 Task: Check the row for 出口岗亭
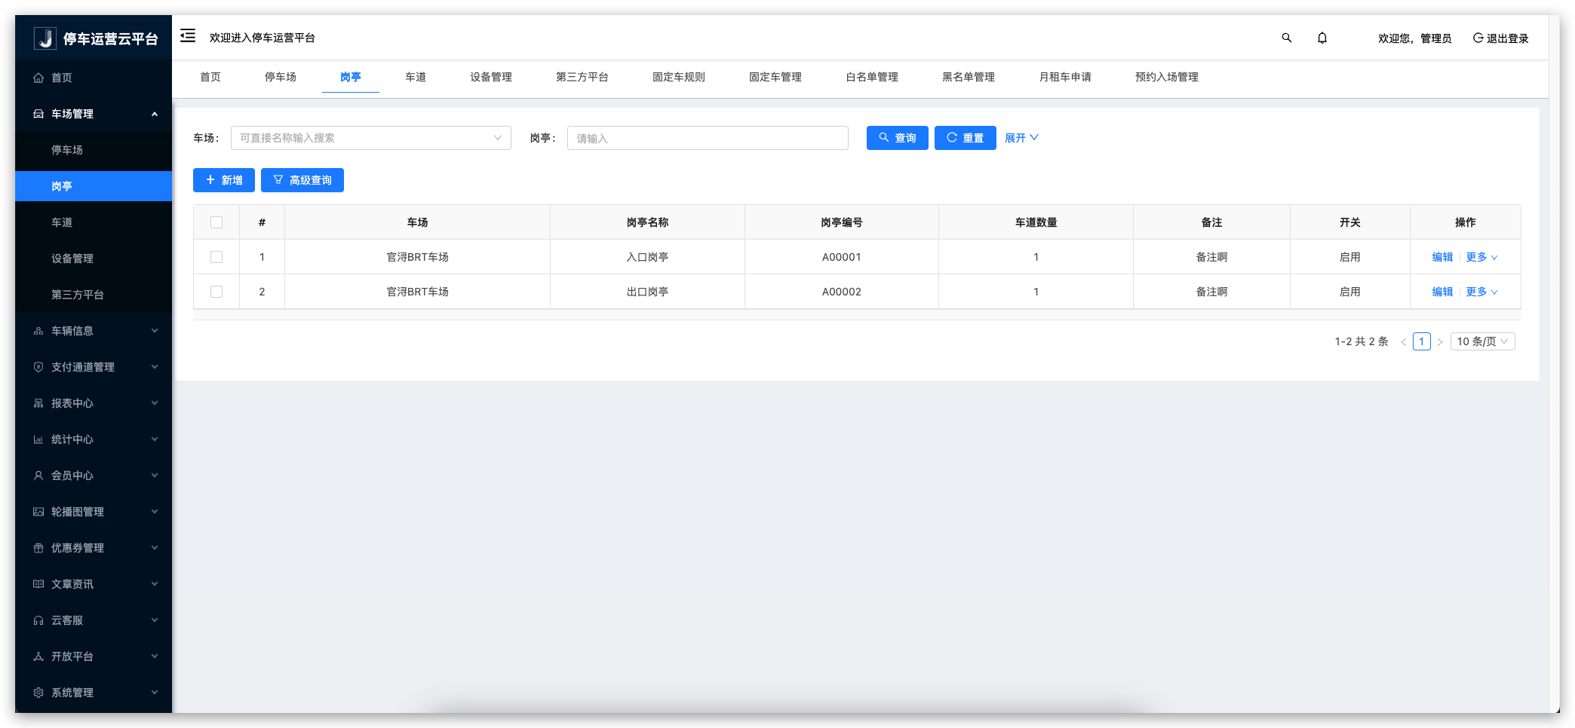pyautogui.click(x=216, y=292)
